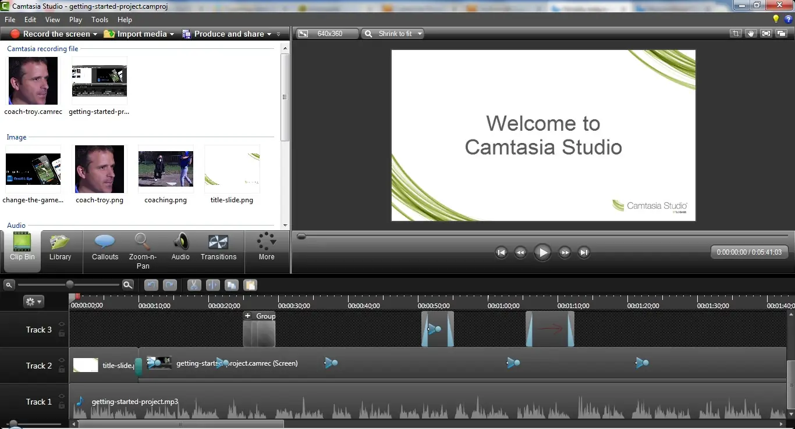Viewport: 795px width, 429px height.
Task: Toggle the lock for Track 1
Action: coord(61,405)
